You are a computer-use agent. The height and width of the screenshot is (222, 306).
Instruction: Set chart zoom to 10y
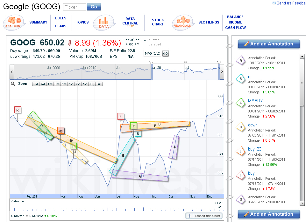point(92,84)
